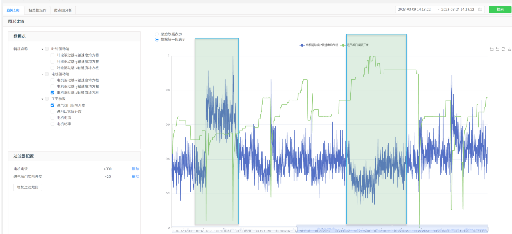
Task: Delete the 电机电流 >300 filter rule
Action: click(x=135, y=169)
